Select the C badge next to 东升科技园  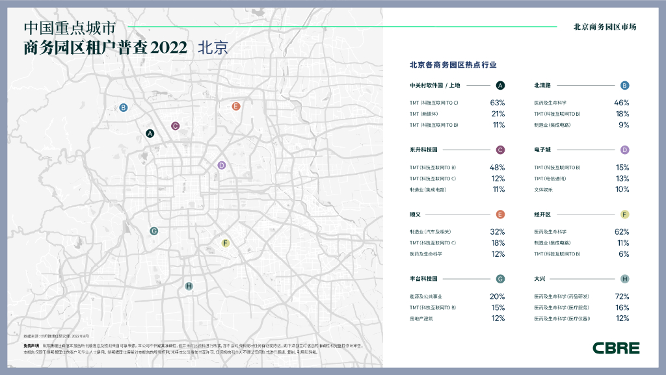[500, 149]
